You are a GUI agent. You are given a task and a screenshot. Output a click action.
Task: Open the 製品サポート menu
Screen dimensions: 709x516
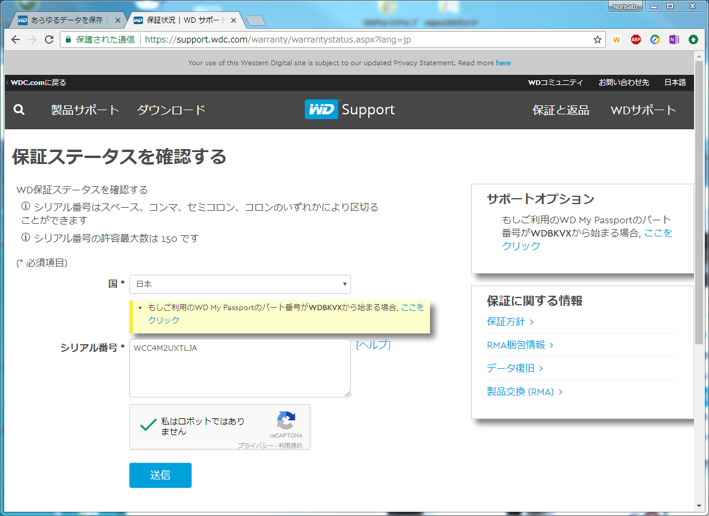click(x=85, y=110)
